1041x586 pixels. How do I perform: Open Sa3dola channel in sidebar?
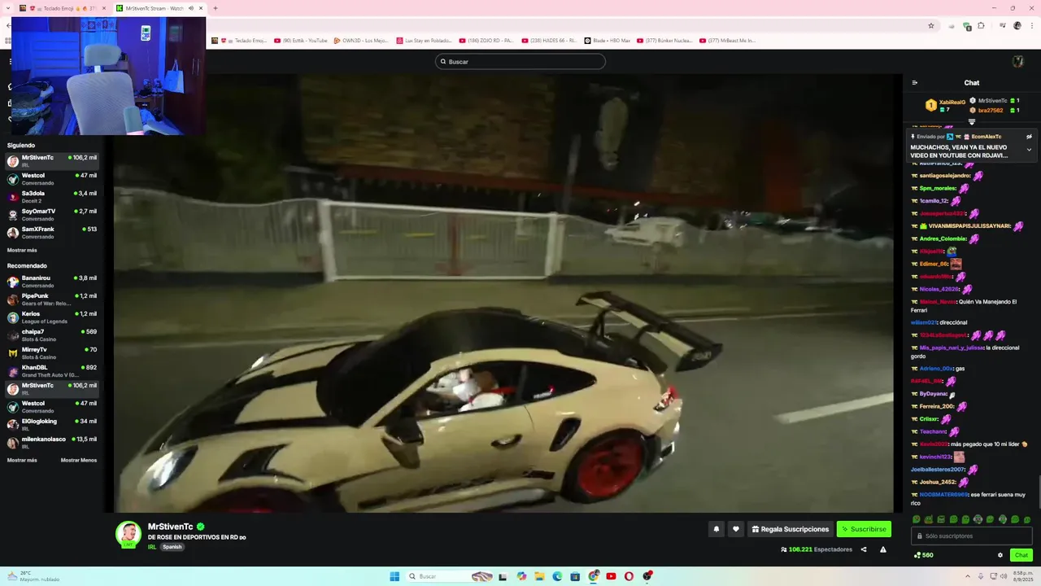tap(52, 197)
